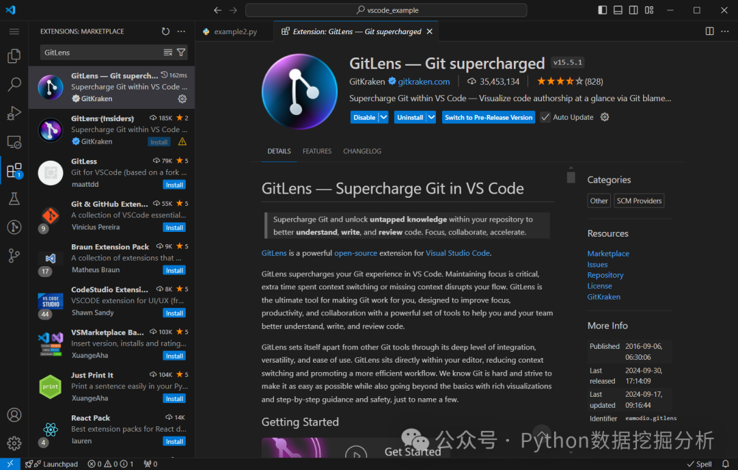Toggle primary side bar layout icon
Image resolution: width=738 pixels, height=470 pixels.
tap(603, 10)
